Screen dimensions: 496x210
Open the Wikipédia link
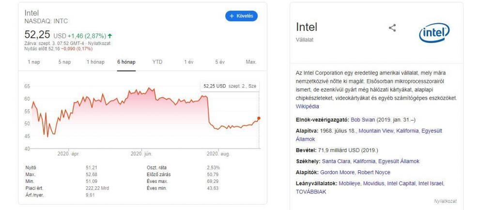pyautogui.click(x=307, y=106)
